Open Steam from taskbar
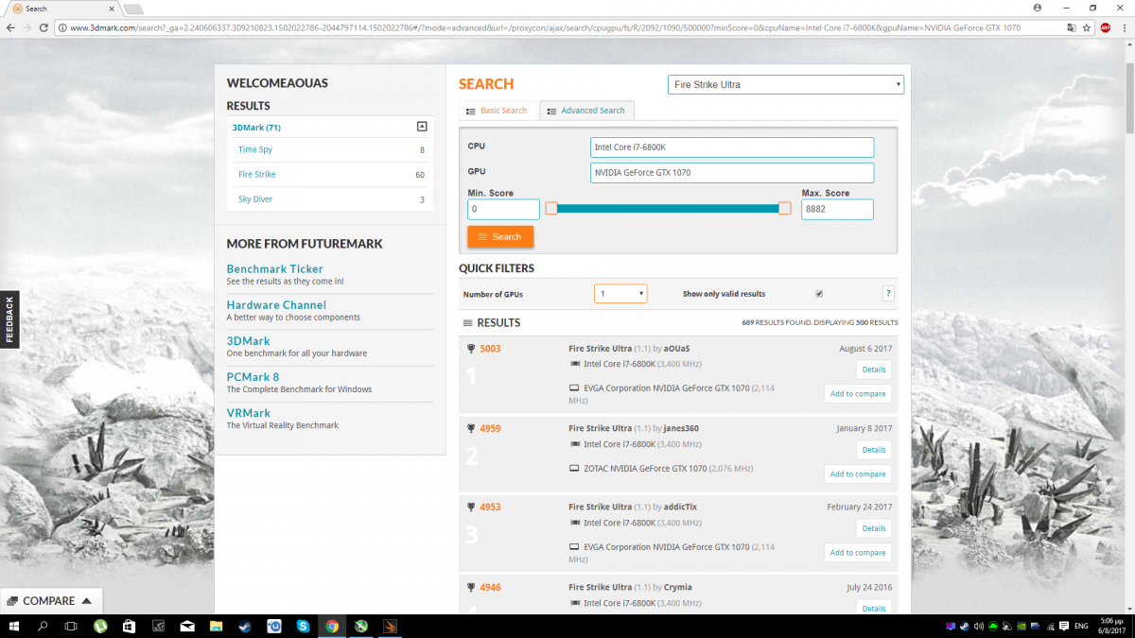This screenshot has width=1135, height=638. (245, 626)
